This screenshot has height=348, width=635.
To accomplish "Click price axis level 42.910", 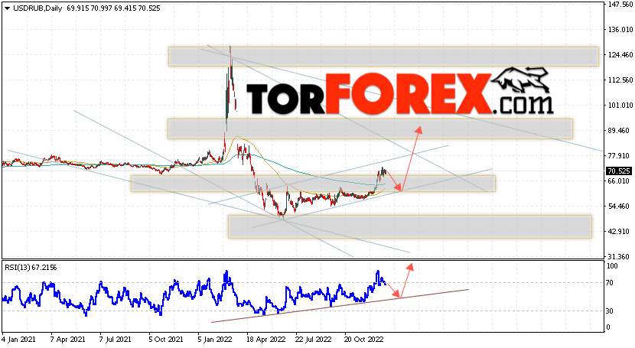I will (618, 232).
